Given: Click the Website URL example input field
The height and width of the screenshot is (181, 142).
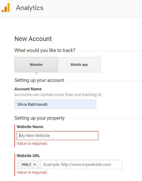Looking at the screenshot, I should [x=82, y=165].
